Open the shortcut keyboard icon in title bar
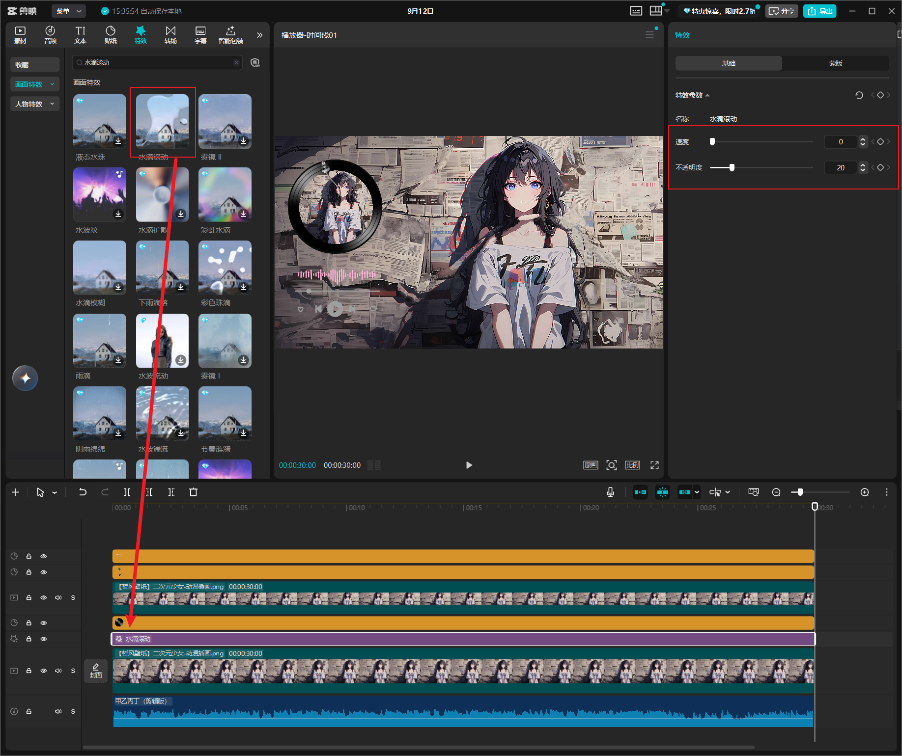 coord(636,11)
